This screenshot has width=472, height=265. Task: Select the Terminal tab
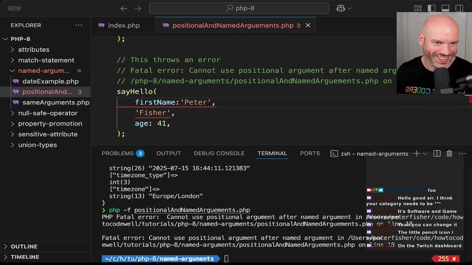pyautogui.click(x=272, y=153)
